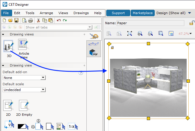
Task: Click the zoom extents icon
Action: 129,34
